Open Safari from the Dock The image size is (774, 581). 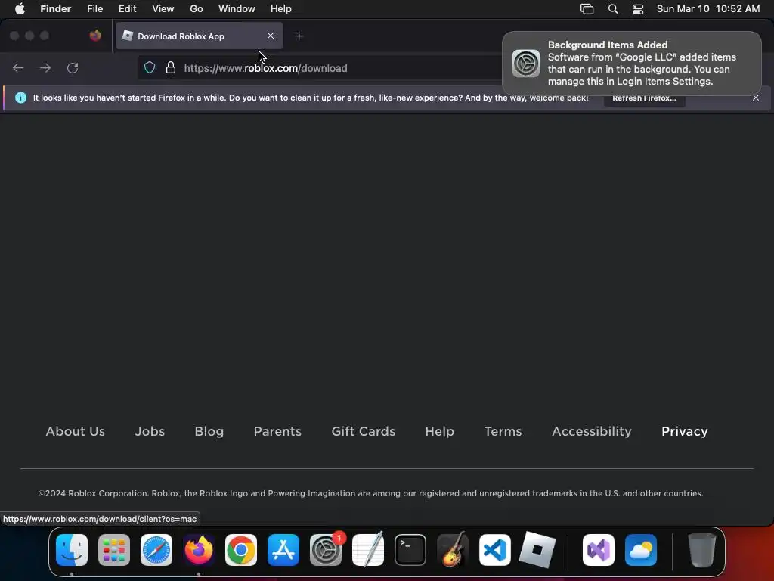tap(156, 550)
